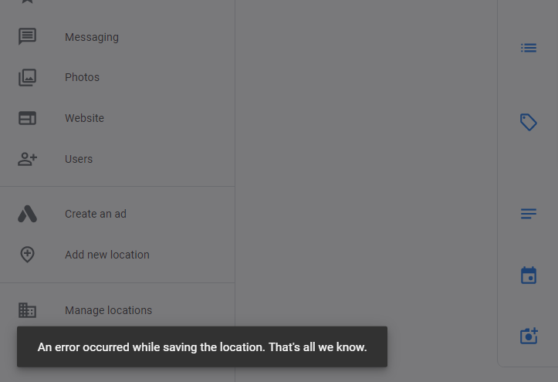Open the Users page
Screen dimensions: 558x382
117,159
